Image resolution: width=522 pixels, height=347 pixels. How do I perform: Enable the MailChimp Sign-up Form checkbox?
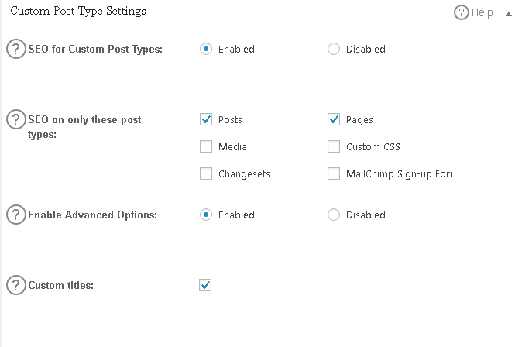click(334, 173)
